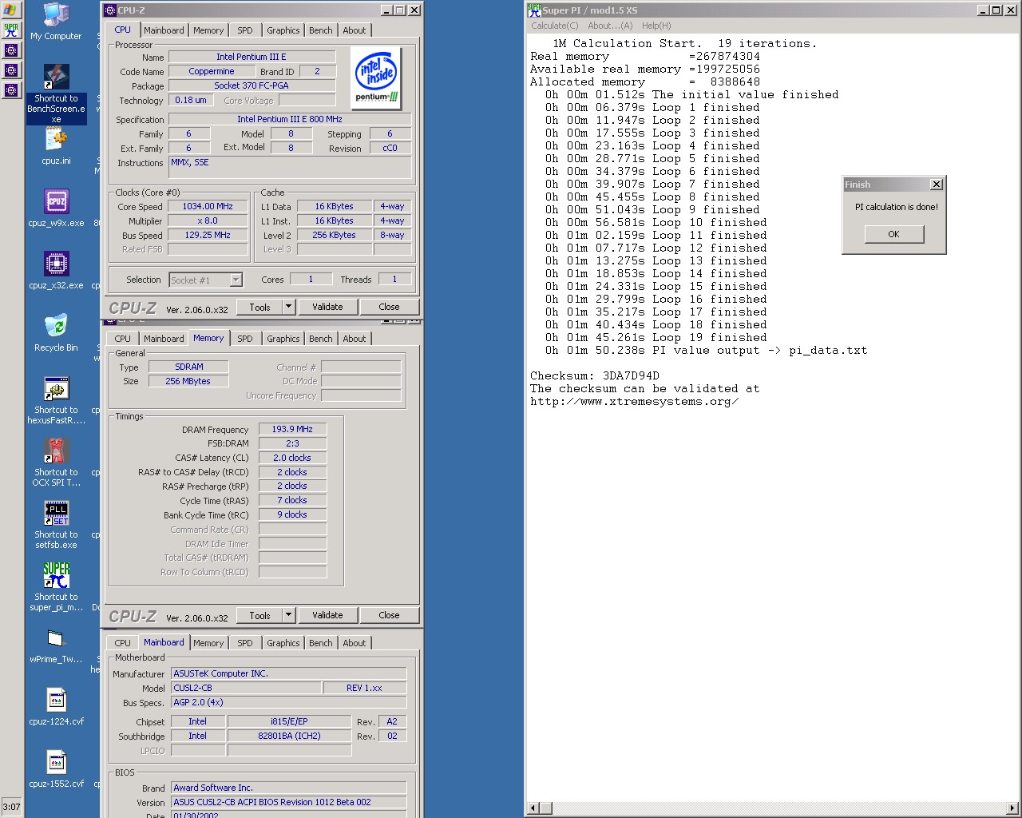Switch to Memory tab in top CPU-Z window

pyautogui.click(x=208, y=30)
